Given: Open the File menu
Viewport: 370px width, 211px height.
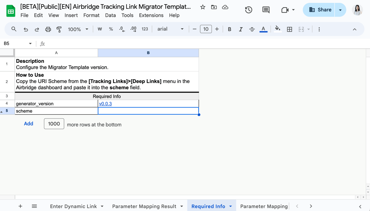Looking at the screenshot, I should click(24, 15).
